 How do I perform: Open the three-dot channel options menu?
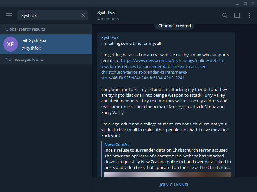click(249, 15)
